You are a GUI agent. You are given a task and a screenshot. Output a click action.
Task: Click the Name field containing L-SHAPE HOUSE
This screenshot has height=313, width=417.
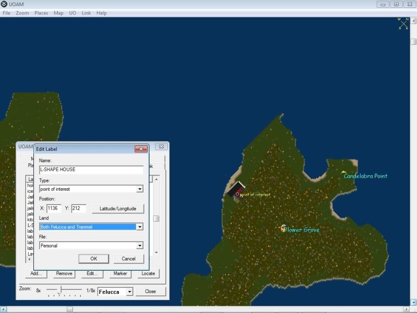(x=91, y=170)
